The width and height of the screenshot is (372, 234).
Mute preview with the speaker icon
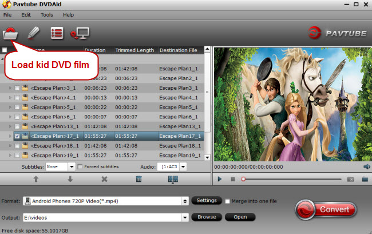366,166
